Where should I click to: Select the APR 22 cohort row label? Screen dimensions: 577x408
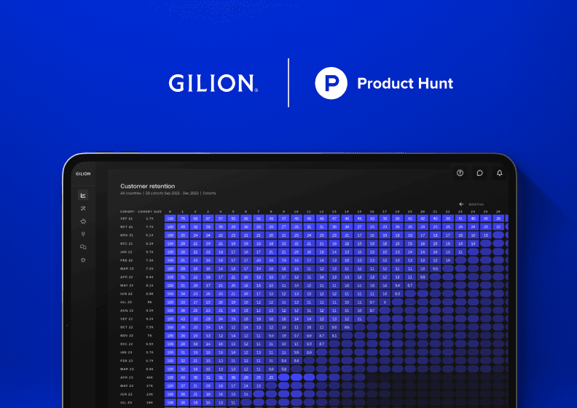(x=126, y=277)
